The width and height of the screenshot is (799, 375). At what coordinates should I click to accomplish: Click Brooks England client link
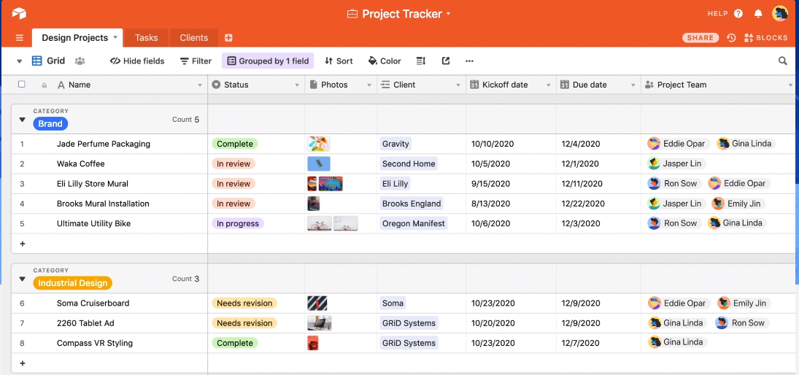point(412,204)
